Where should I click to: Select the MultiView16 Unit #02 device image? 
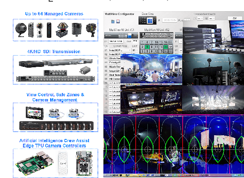pyautogui.click(x=156, y=35)
